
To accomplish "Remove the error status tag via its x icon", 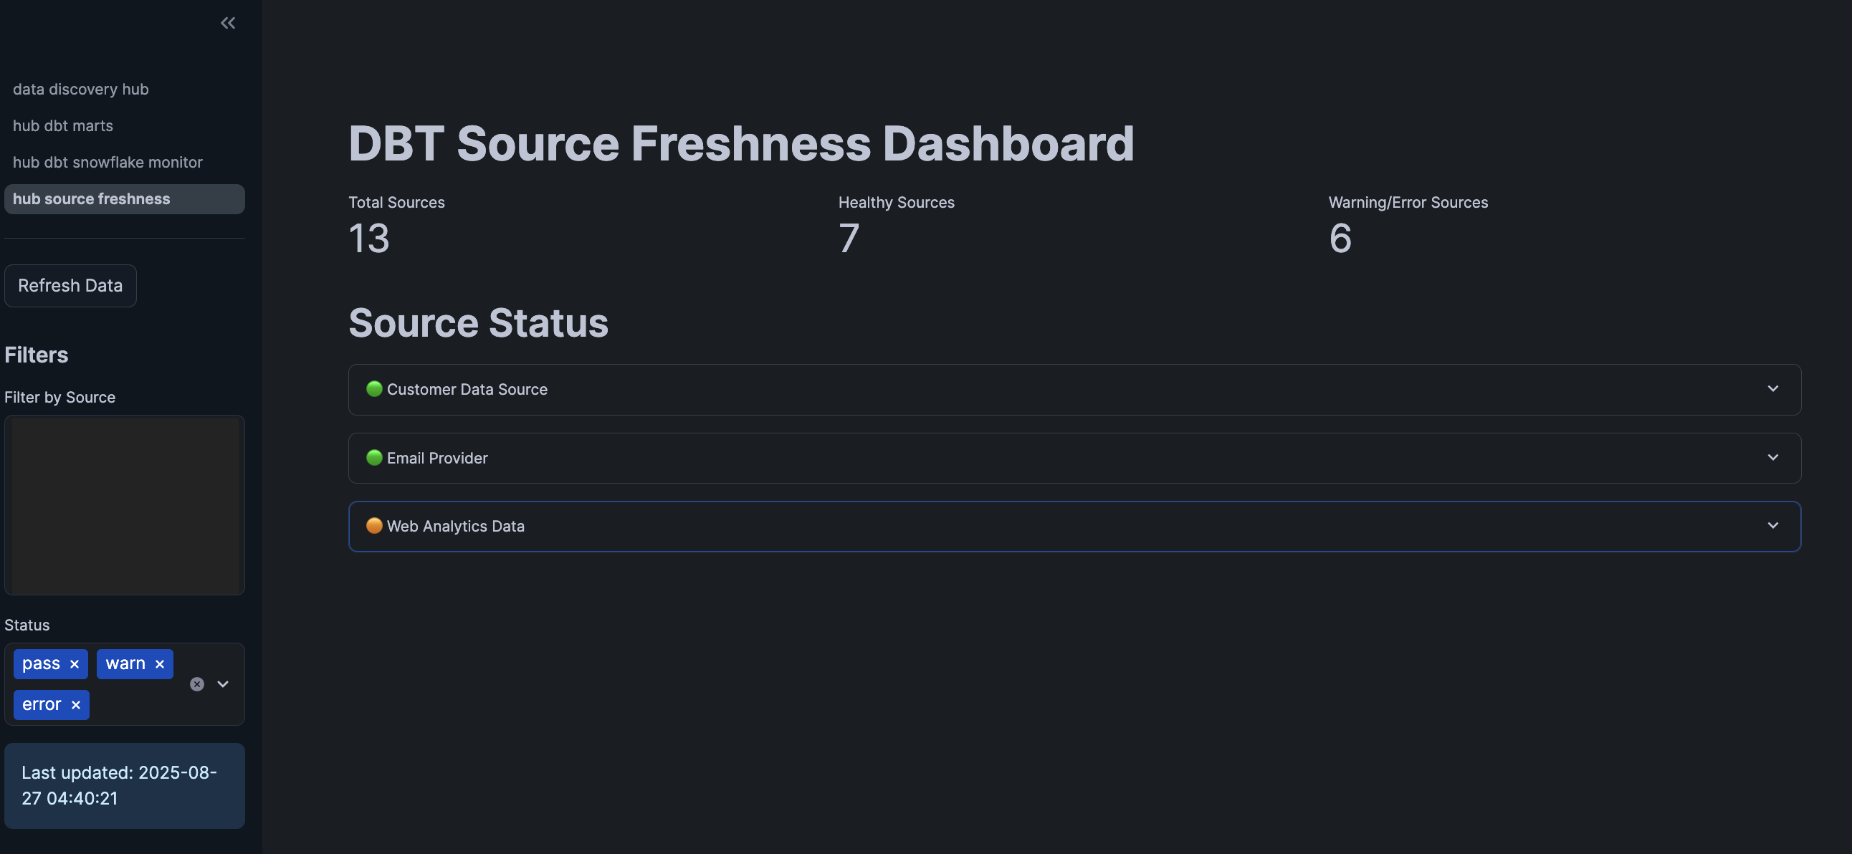I will [75, 704].
